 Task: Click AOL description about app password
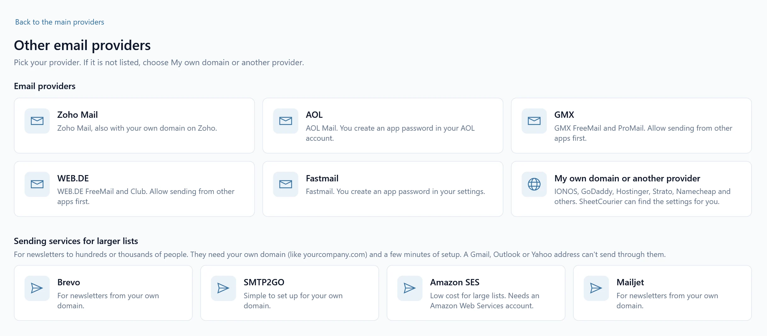click(390, 133)
